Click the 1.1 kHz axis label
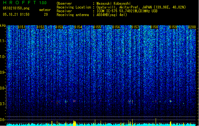Viewport: 199px width, 126px height. click(3, 41)
